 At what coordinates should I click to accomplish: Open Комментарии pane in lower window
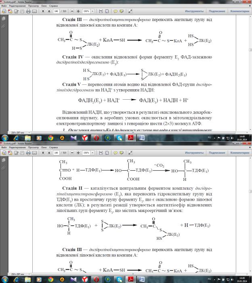click(x=240, y=153)
